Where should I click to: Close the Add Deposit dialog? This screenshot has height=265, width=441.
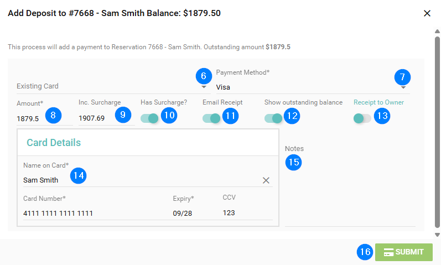click(x=427, y=13)
